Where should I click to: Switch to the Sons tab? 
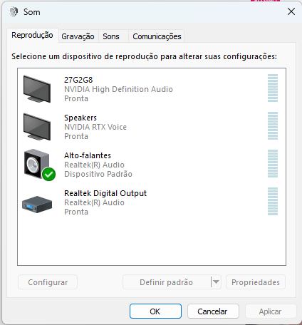[x=111, y=36]
